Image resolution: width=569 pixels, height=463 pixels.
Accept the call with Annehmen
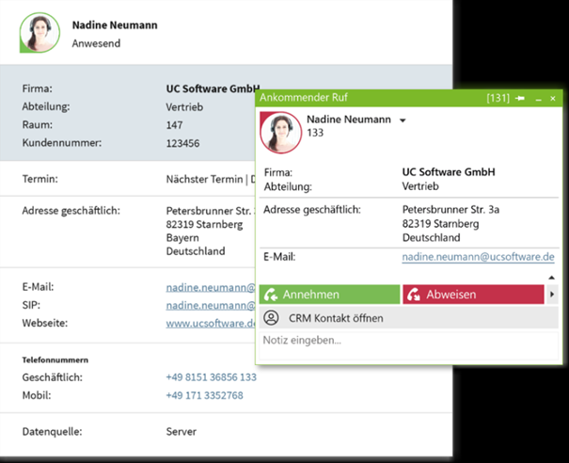pos(329,295)
